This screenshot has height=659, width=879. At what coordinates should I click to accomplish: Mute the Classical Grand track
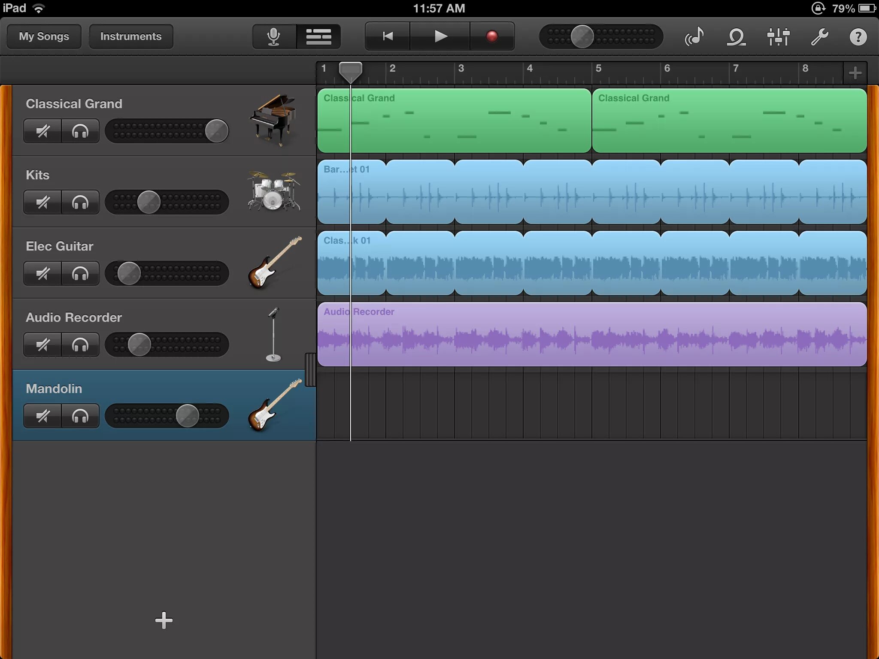pos(42,131)
